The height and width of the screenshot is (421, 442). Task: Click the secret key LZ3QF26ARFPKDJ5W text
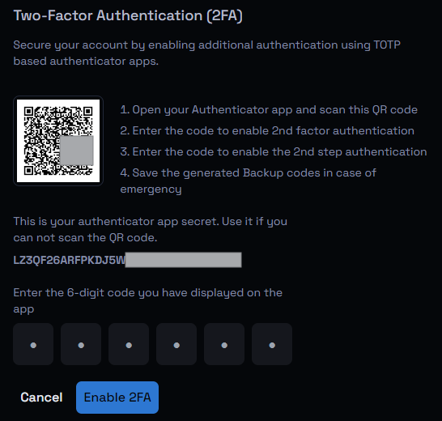[69, 260]
